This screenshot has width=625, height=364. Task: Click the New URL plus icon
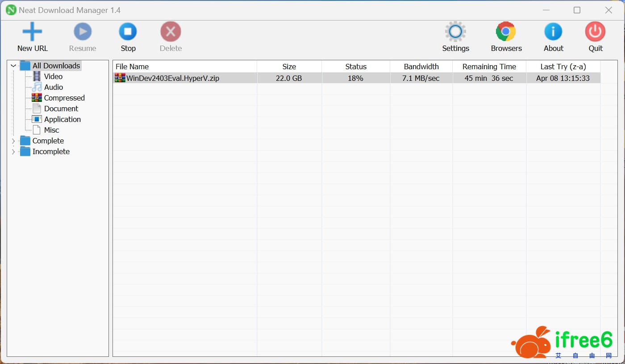(x=32, y=32)
